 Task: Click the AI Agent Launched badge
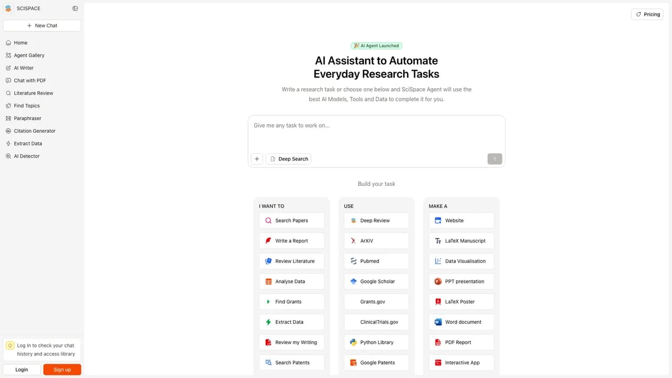pyautogui.click(x=376, y=46)
